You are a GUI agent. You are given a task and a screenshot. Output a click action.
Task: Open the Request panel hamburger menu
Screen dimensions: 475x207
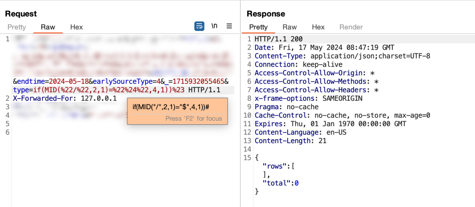tap(229, 26)
